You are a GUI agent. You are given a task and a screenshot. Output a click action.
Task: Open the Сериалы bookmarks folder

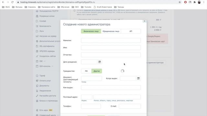(x=30, y=7)
